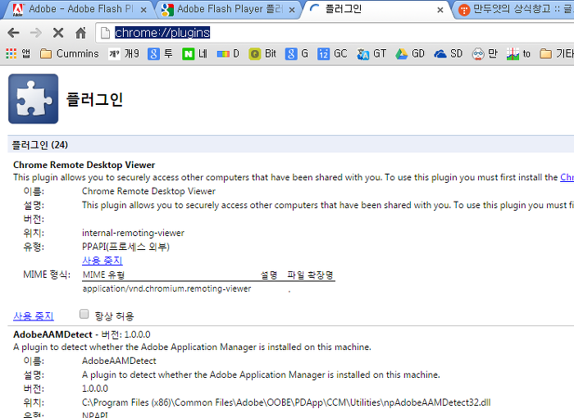The width and height of the screenshot is (574, 418).
Task: Open the browser home page
Action: (80, 33)
